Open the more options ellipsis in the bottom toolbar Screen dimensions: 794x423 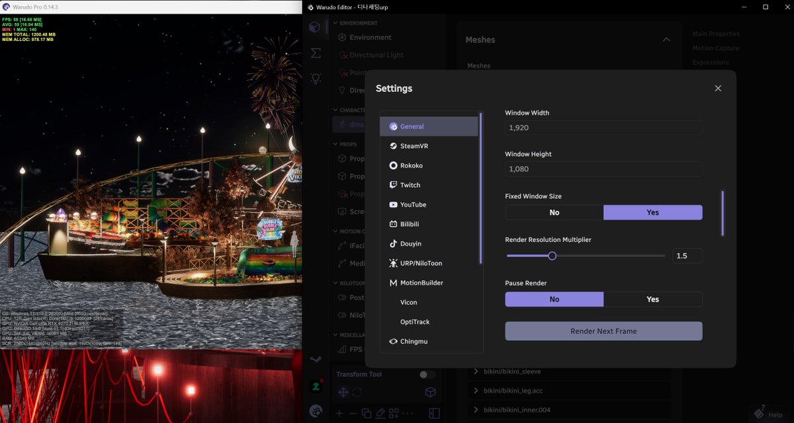click(408, 413)
